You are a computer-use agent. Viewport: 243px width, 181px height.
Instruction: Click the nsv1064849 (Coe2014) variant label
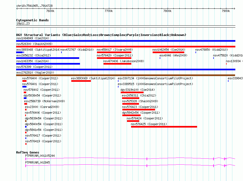click(33, 38)
